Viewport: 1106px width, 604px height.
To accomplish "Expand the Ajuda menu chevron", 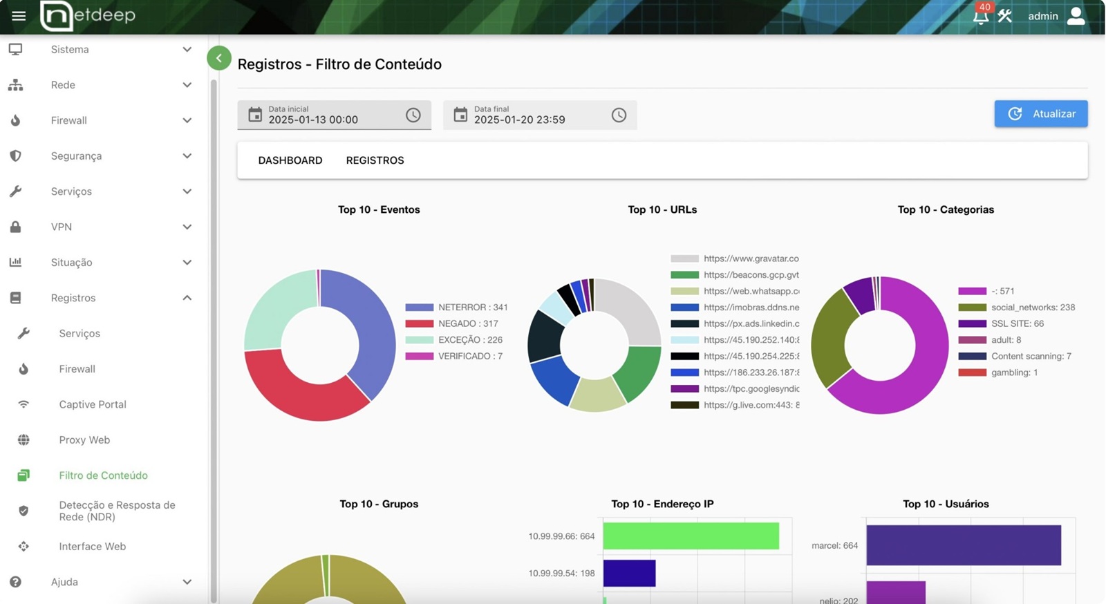I will point(187,582).
